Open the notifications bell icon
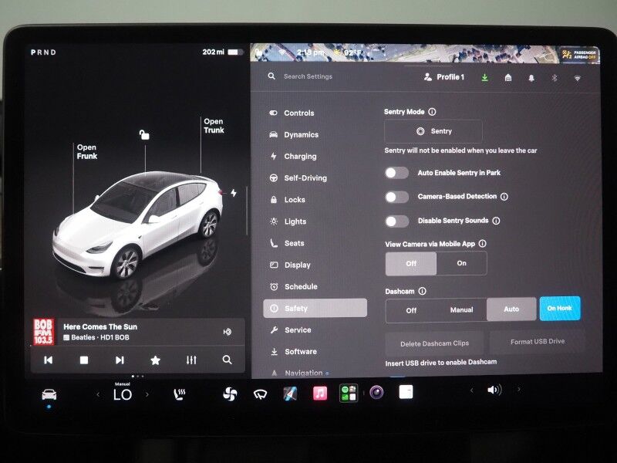The height and width of the screenshot is (463, 617). tap(531, 78)
